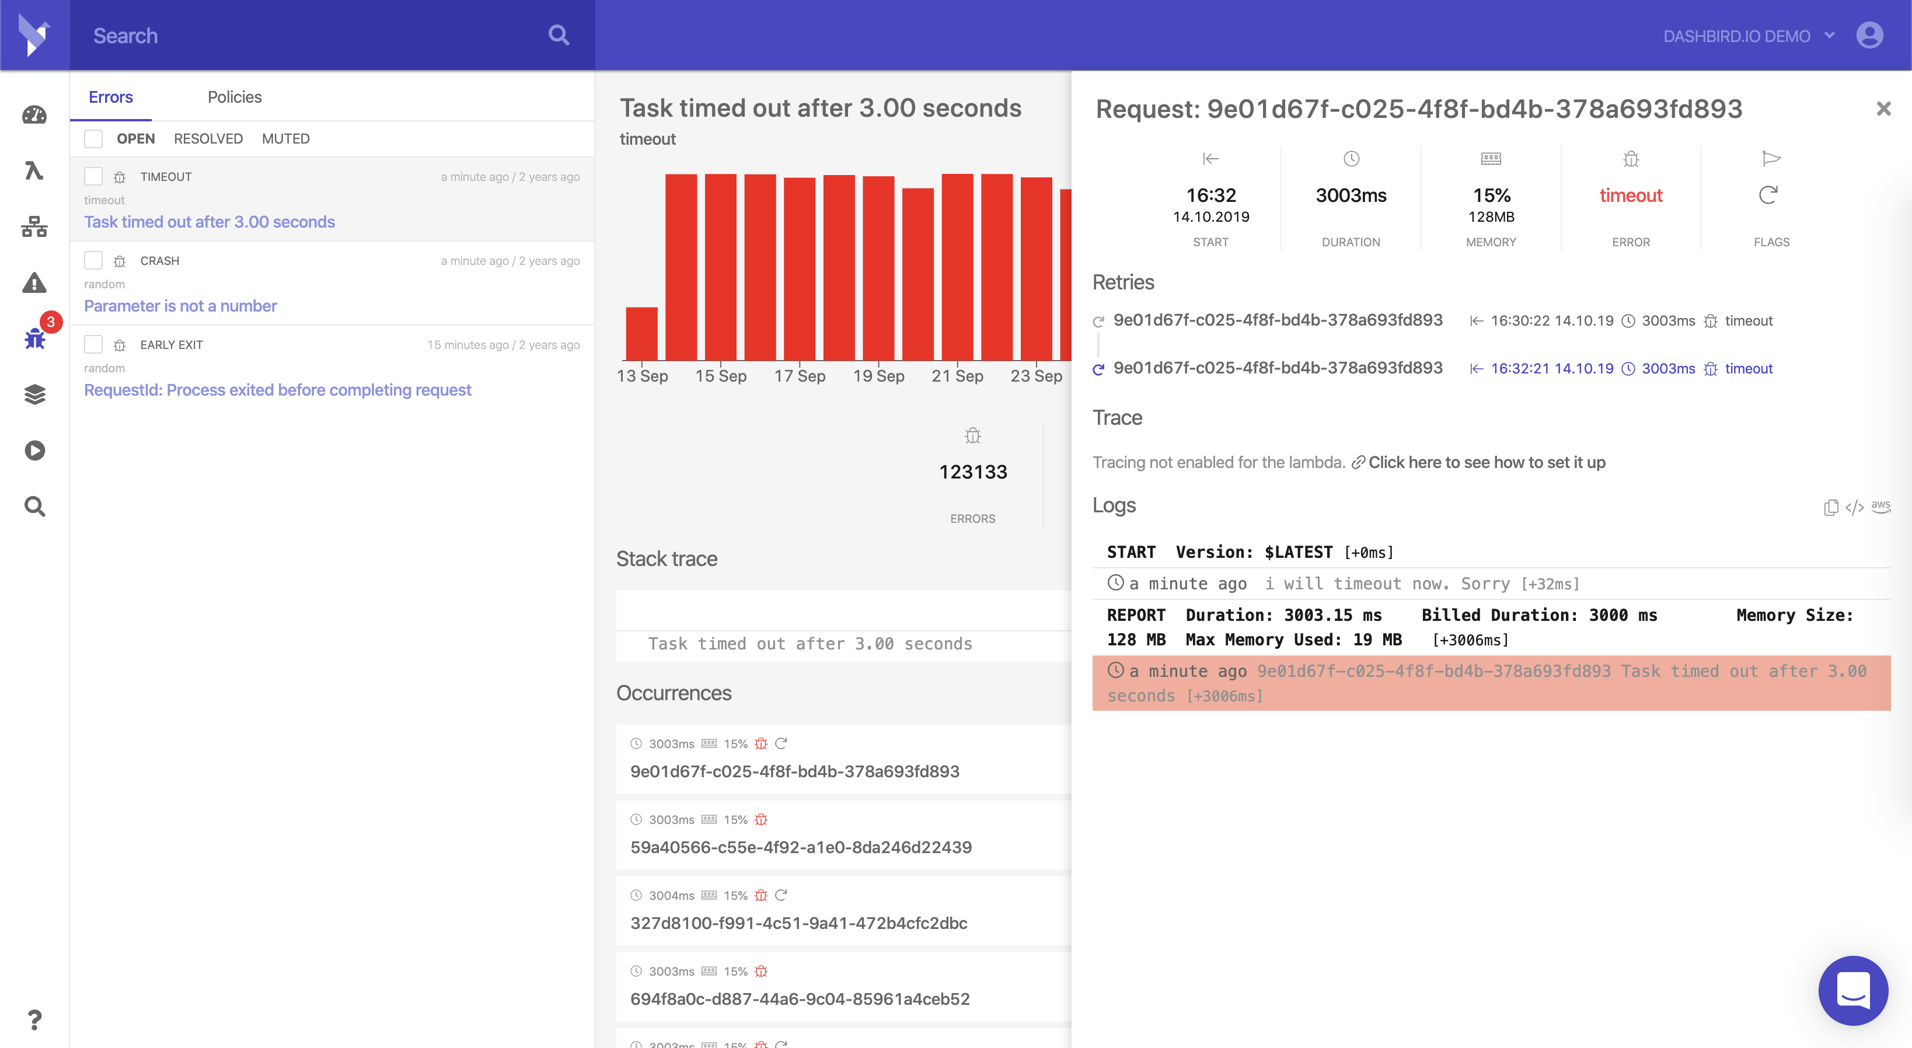Click the raw code view logs icon

[1854, 507]
